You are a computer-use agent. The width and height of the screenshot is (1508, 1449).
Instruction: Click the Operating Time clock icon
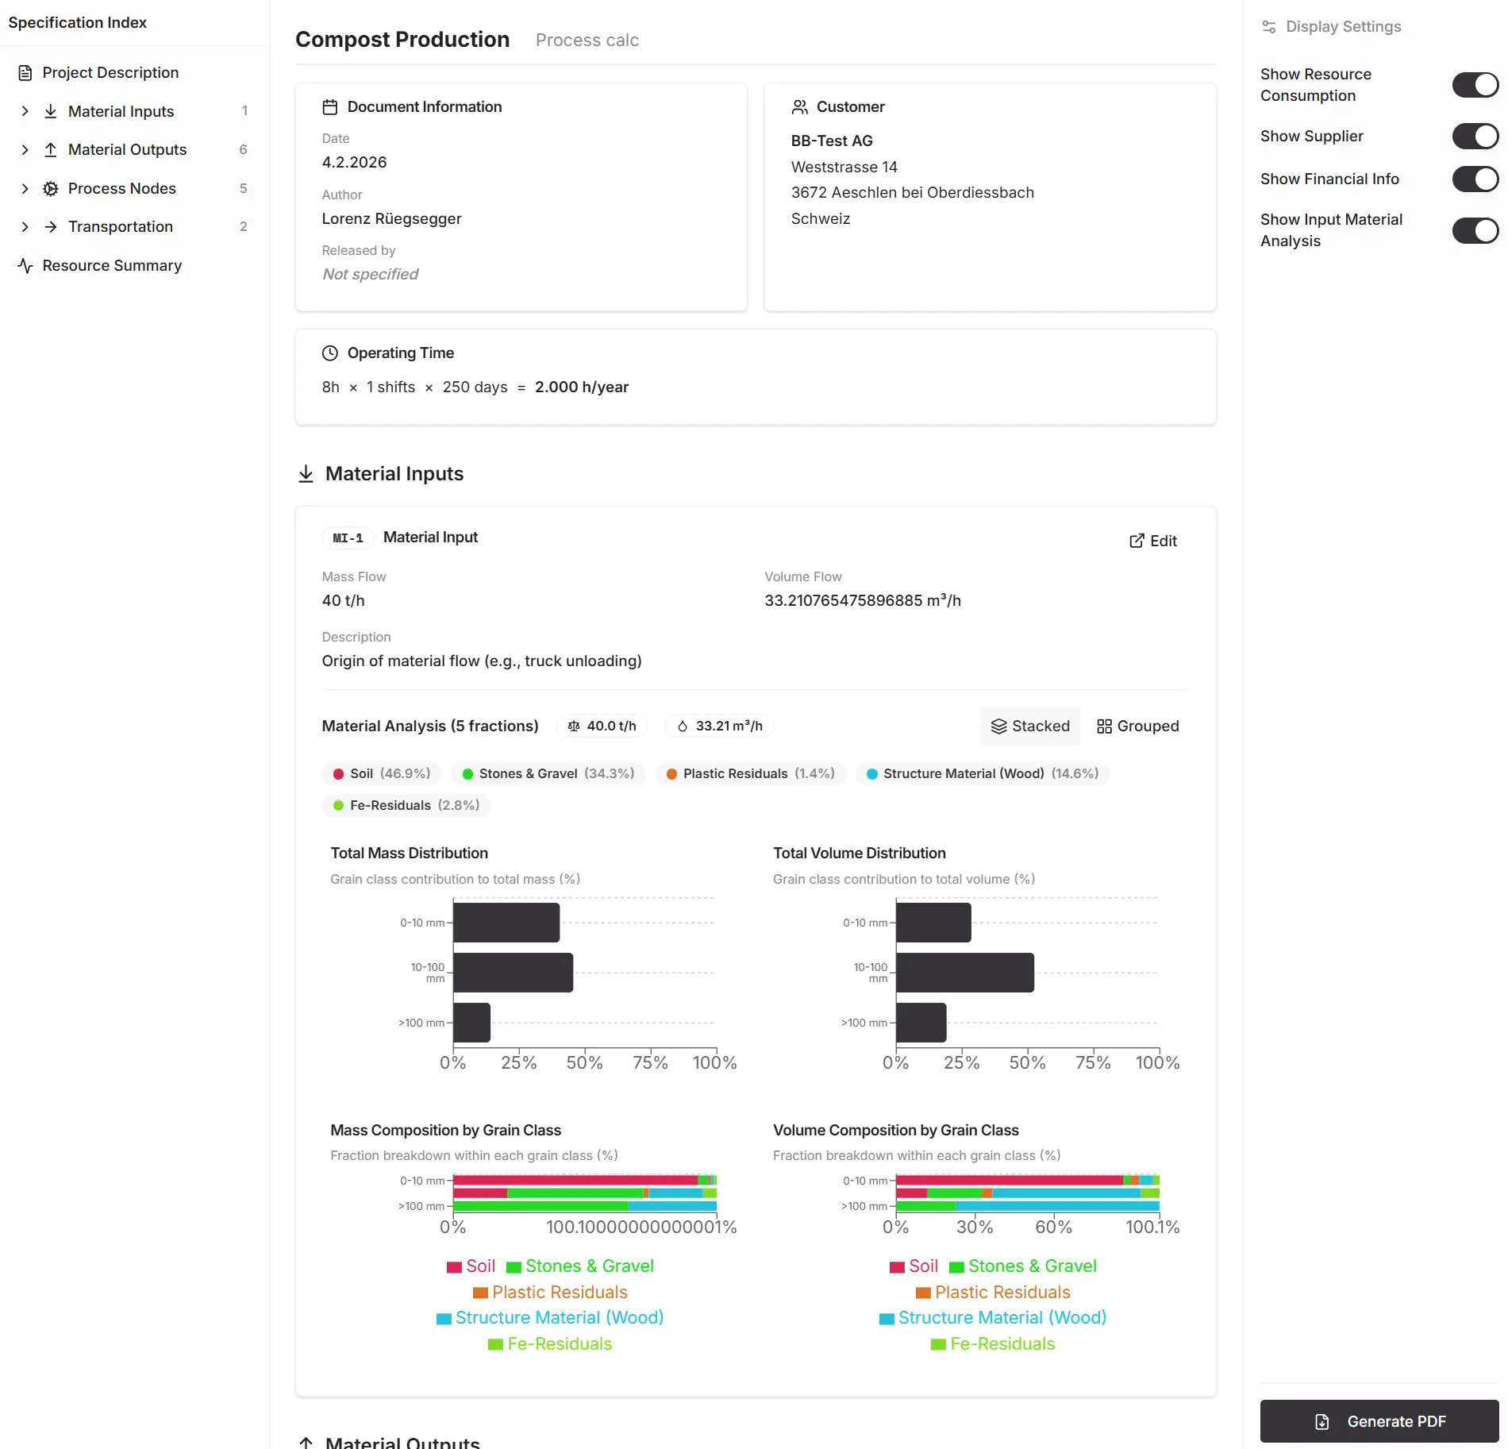(330, 353)
